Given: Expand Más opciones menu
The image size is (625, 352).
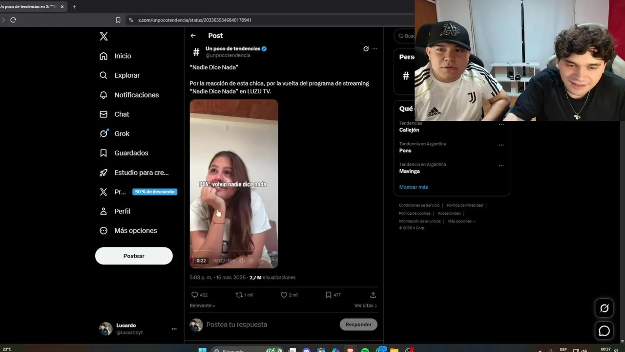Looking at the screenshot, I should click(128, 230).
